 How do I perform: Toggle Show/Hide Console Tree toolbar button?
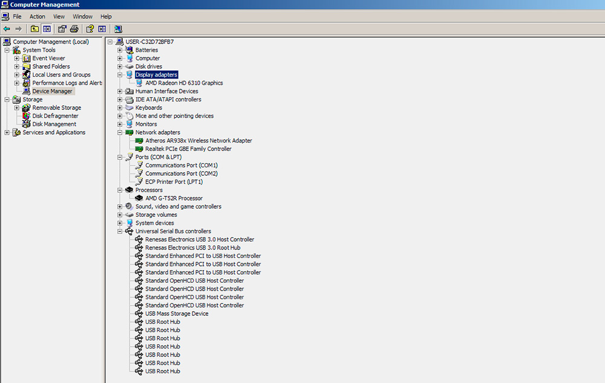tap(47, 28)
